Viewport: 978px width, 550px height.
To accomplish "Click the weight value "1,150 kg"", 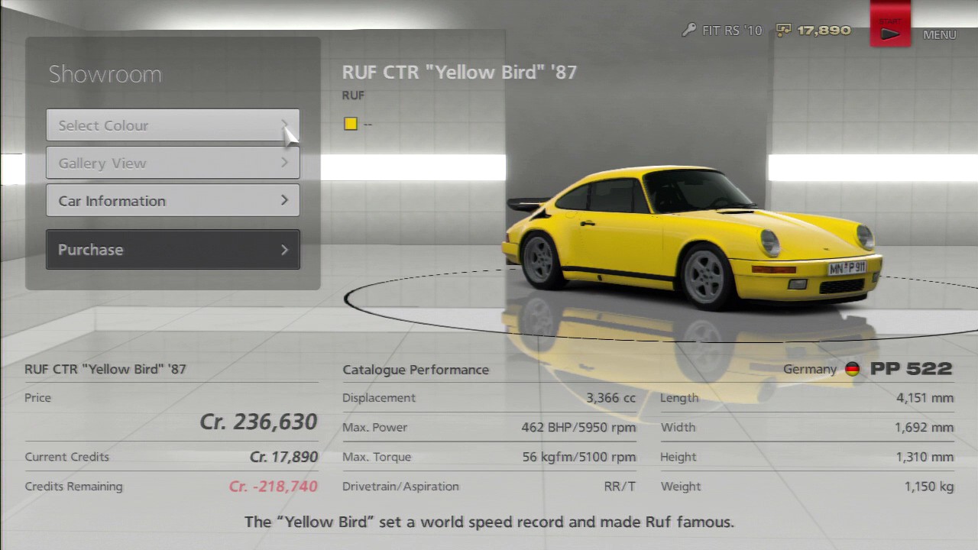I will pos(929,487).
